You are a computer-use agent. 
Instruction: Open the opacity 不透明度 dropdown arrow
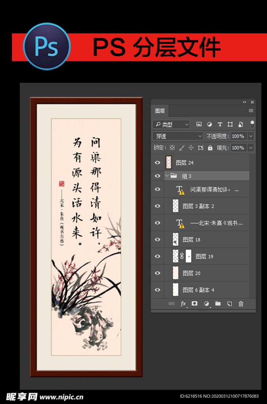coord(251,136)
